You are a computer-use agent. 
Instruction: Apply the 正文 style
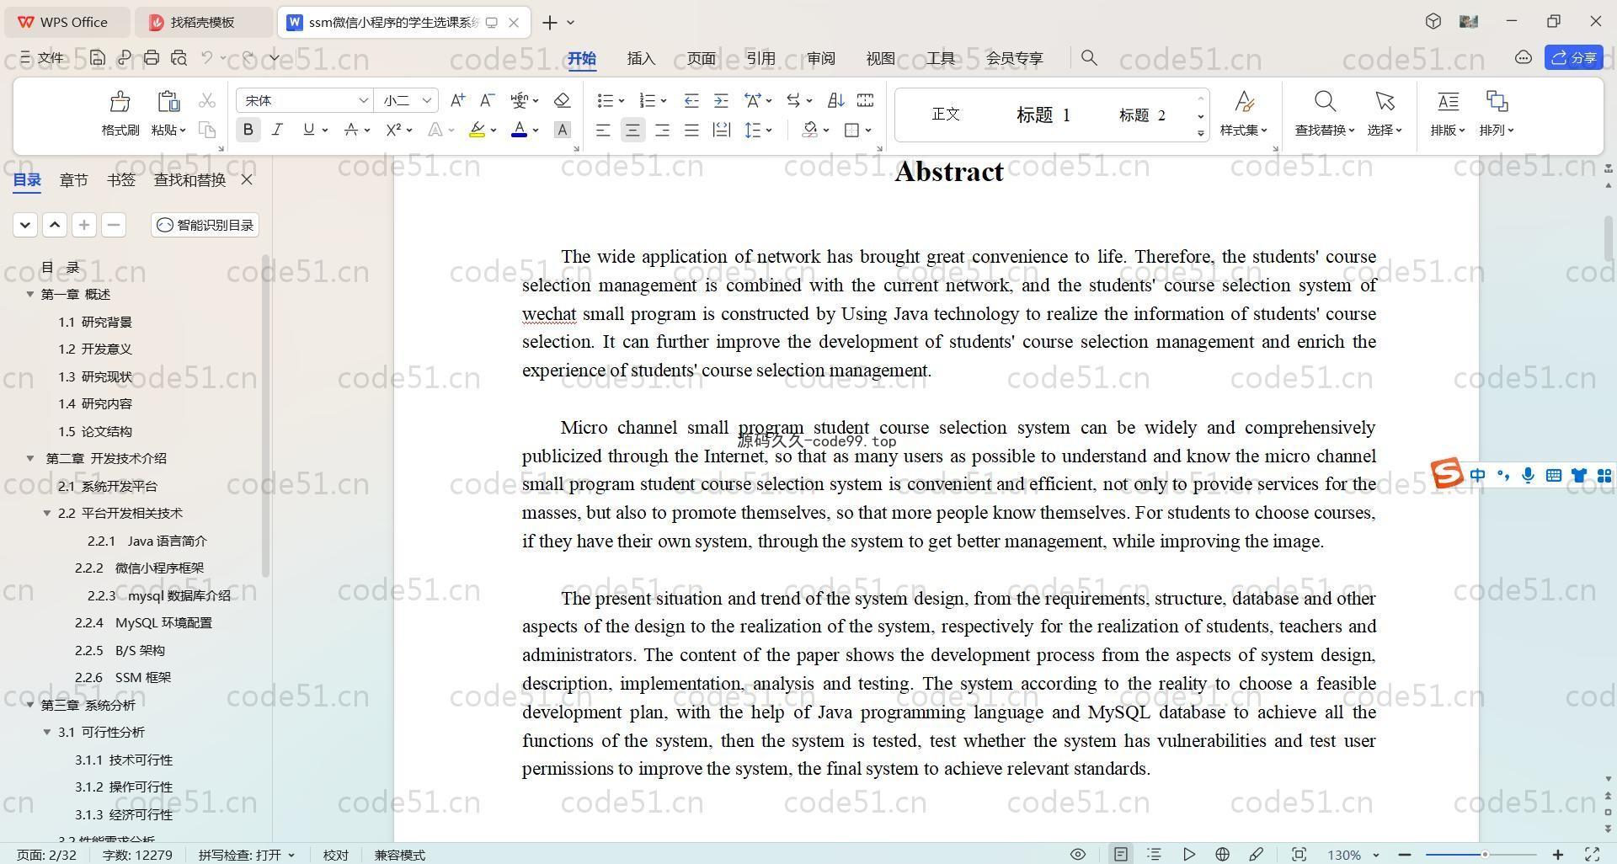[x=946, y=114]
